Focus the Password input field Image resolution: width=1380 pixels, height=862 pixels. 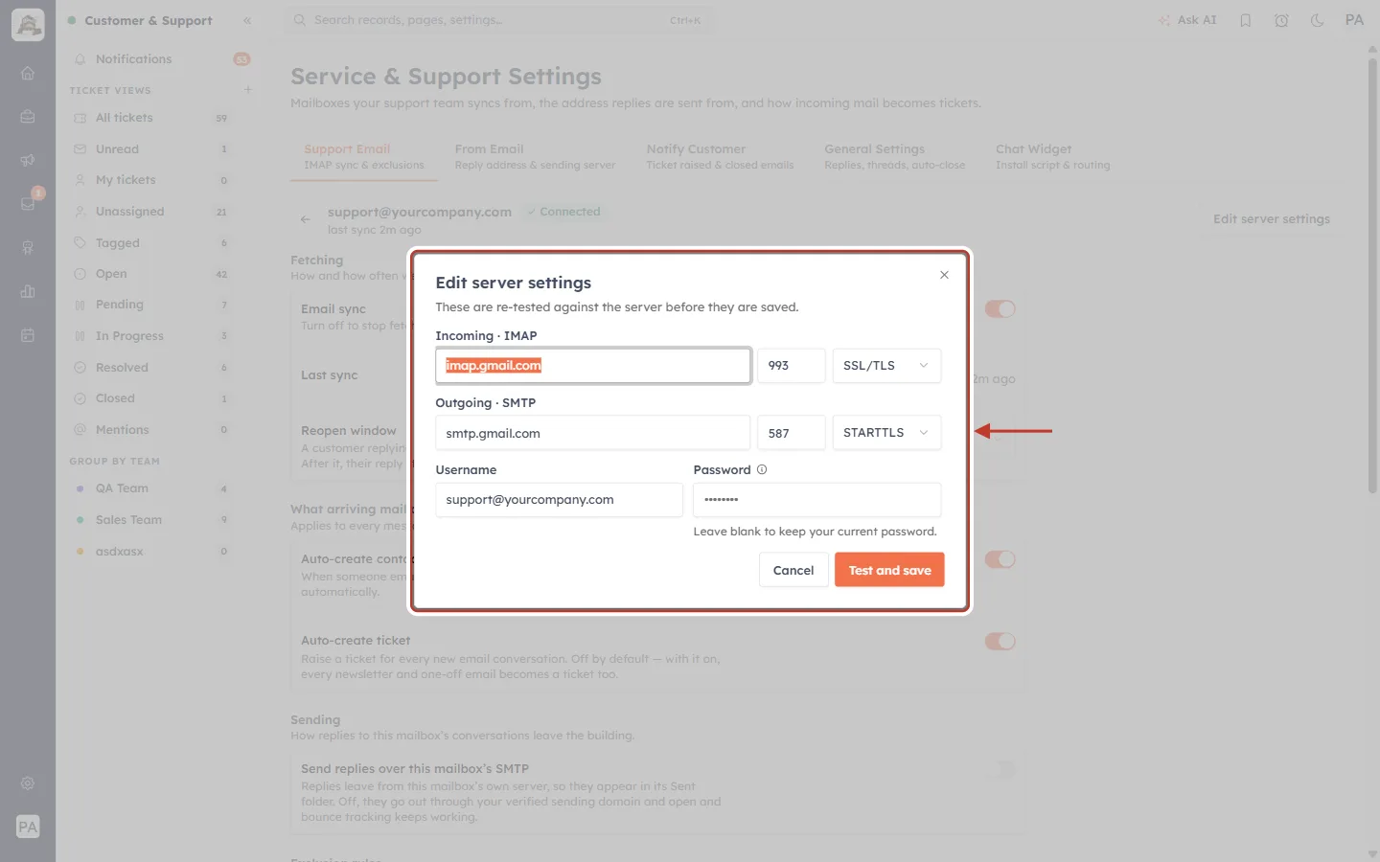tap(817, 500)
